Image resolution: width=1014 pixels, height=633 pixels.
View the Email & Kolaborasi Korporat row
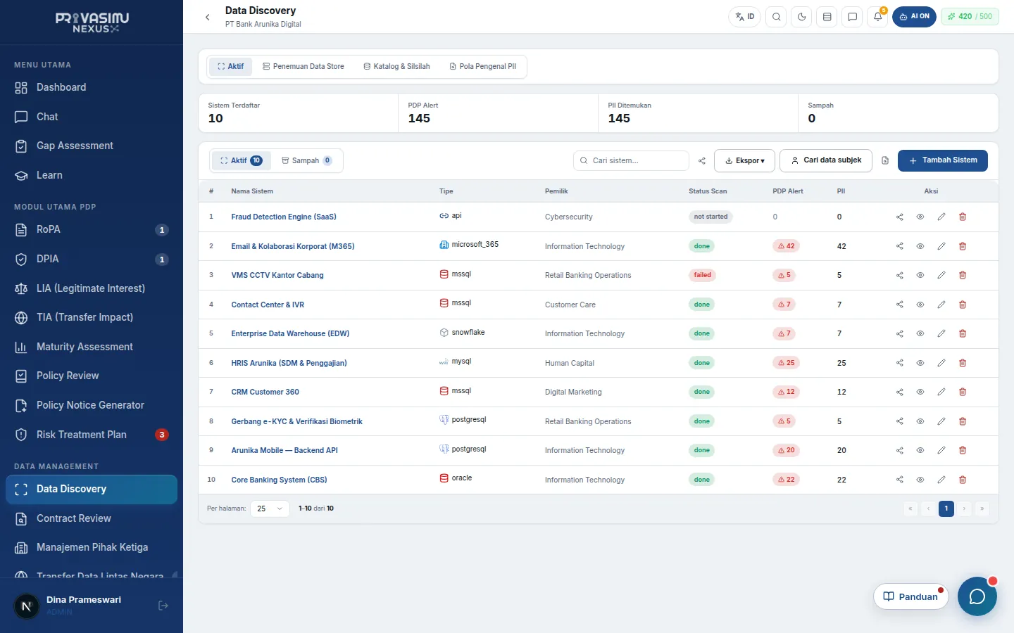coord(920,246)
